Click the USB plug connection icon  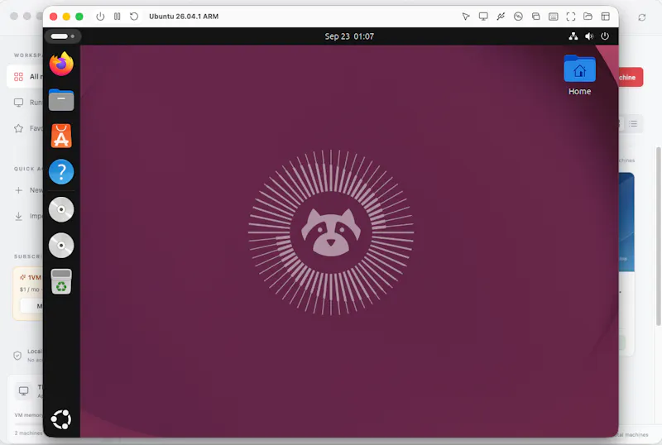(501, 17)
